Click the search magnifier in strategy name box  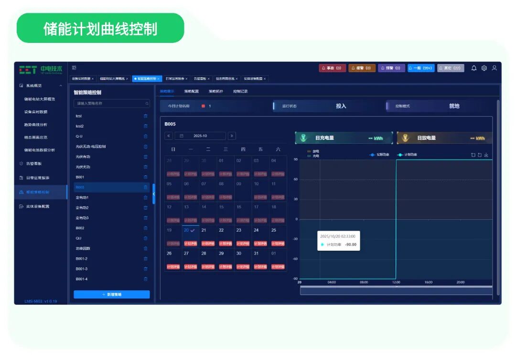point(147,104)
